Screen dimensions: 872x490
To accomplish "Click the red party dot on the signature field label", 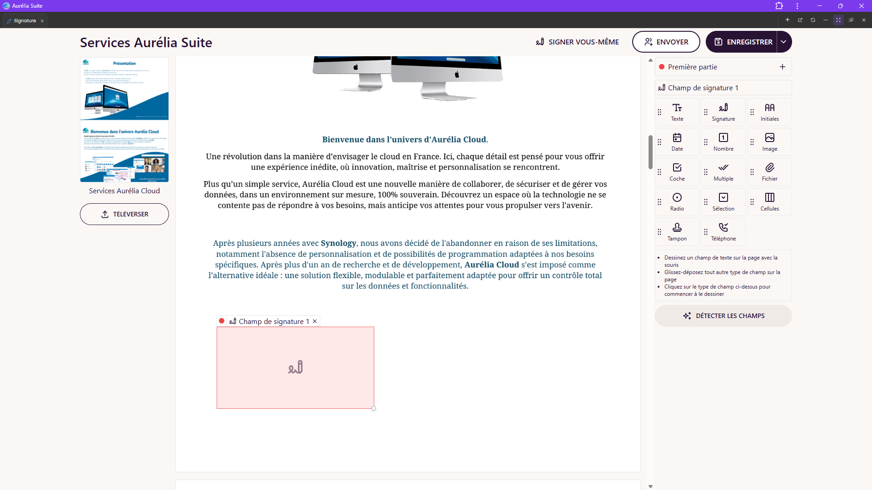I will (x=222, y=321).
